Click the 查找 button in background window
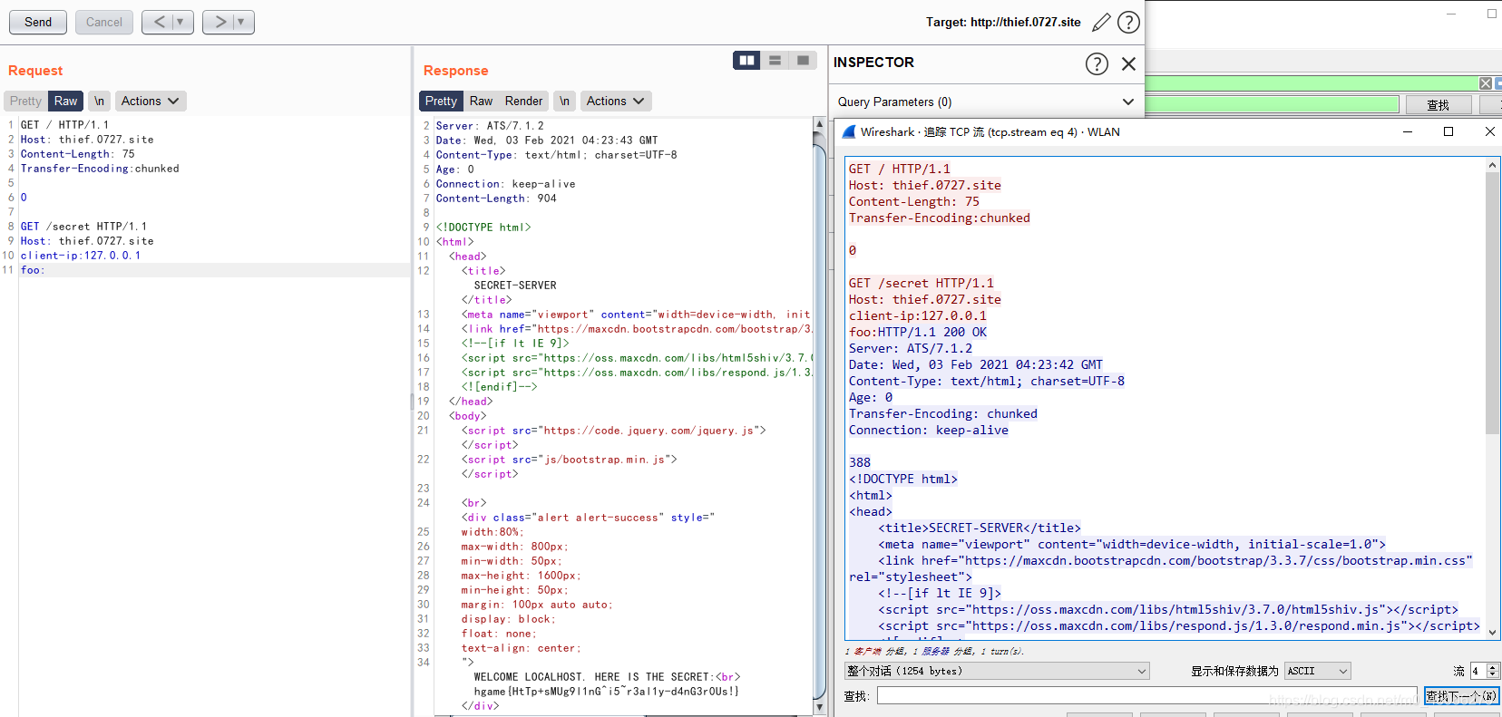Screen dimensions: 1502x717 (1439, 105)
